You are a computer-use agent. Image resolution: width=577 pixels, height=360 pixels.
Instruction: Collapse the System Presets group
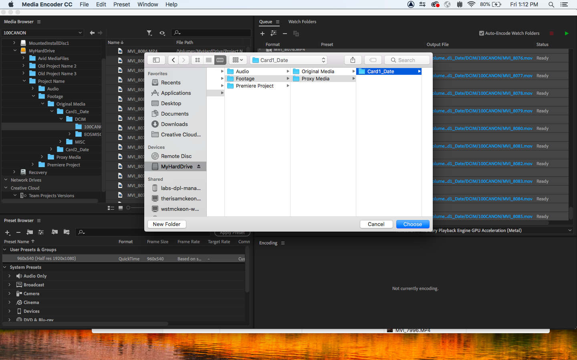click(6, 267)
